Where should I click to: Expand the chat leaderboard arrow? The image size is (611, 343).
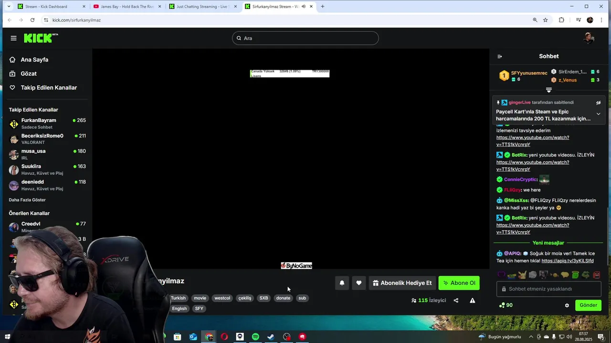[549, 90]
